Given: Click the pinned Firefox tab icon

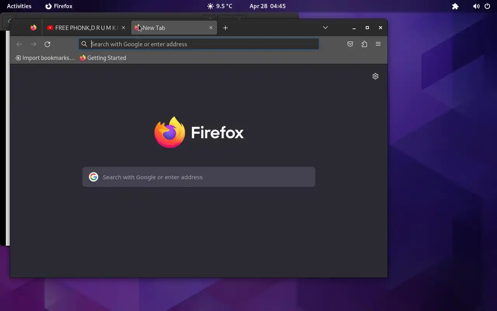Looking at the screenshot, I should 33,28.
